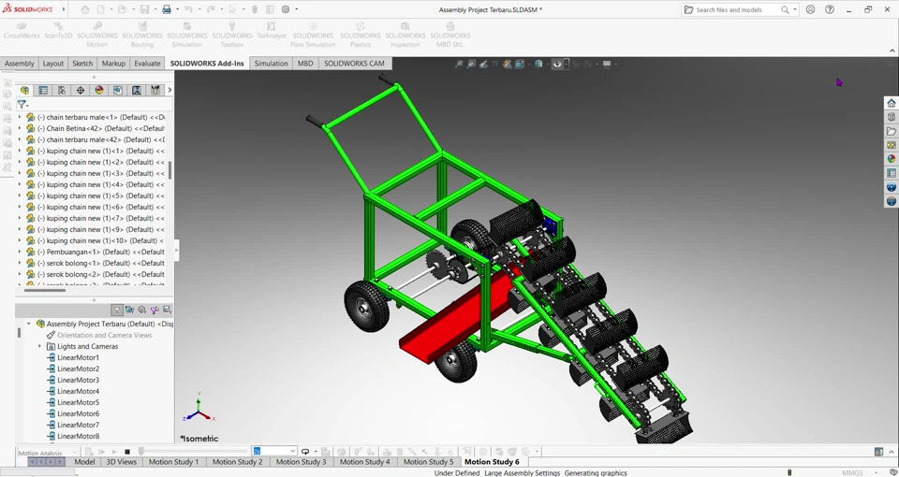Open the Help question mark icon
The image size is (899, 477).
pos(830,9)
